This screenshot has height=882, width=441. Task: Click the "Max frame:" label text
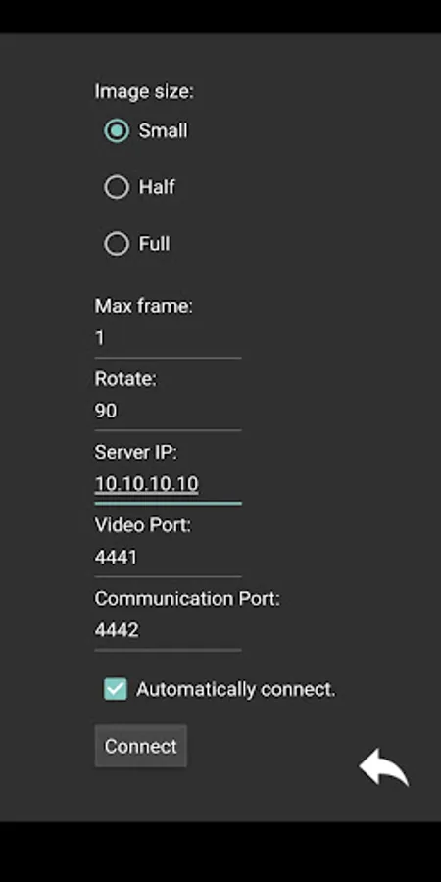[x=143, y=306]
